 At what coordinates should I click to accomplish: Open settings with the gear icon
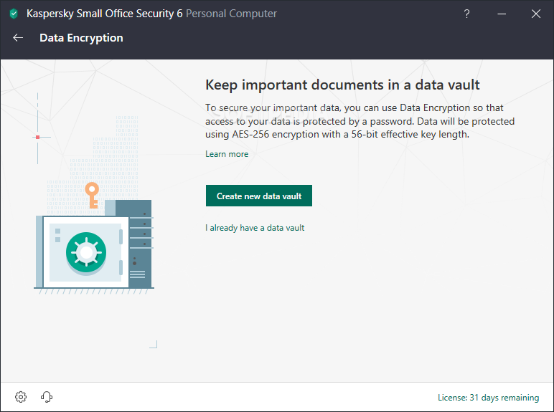pos(21,397)
